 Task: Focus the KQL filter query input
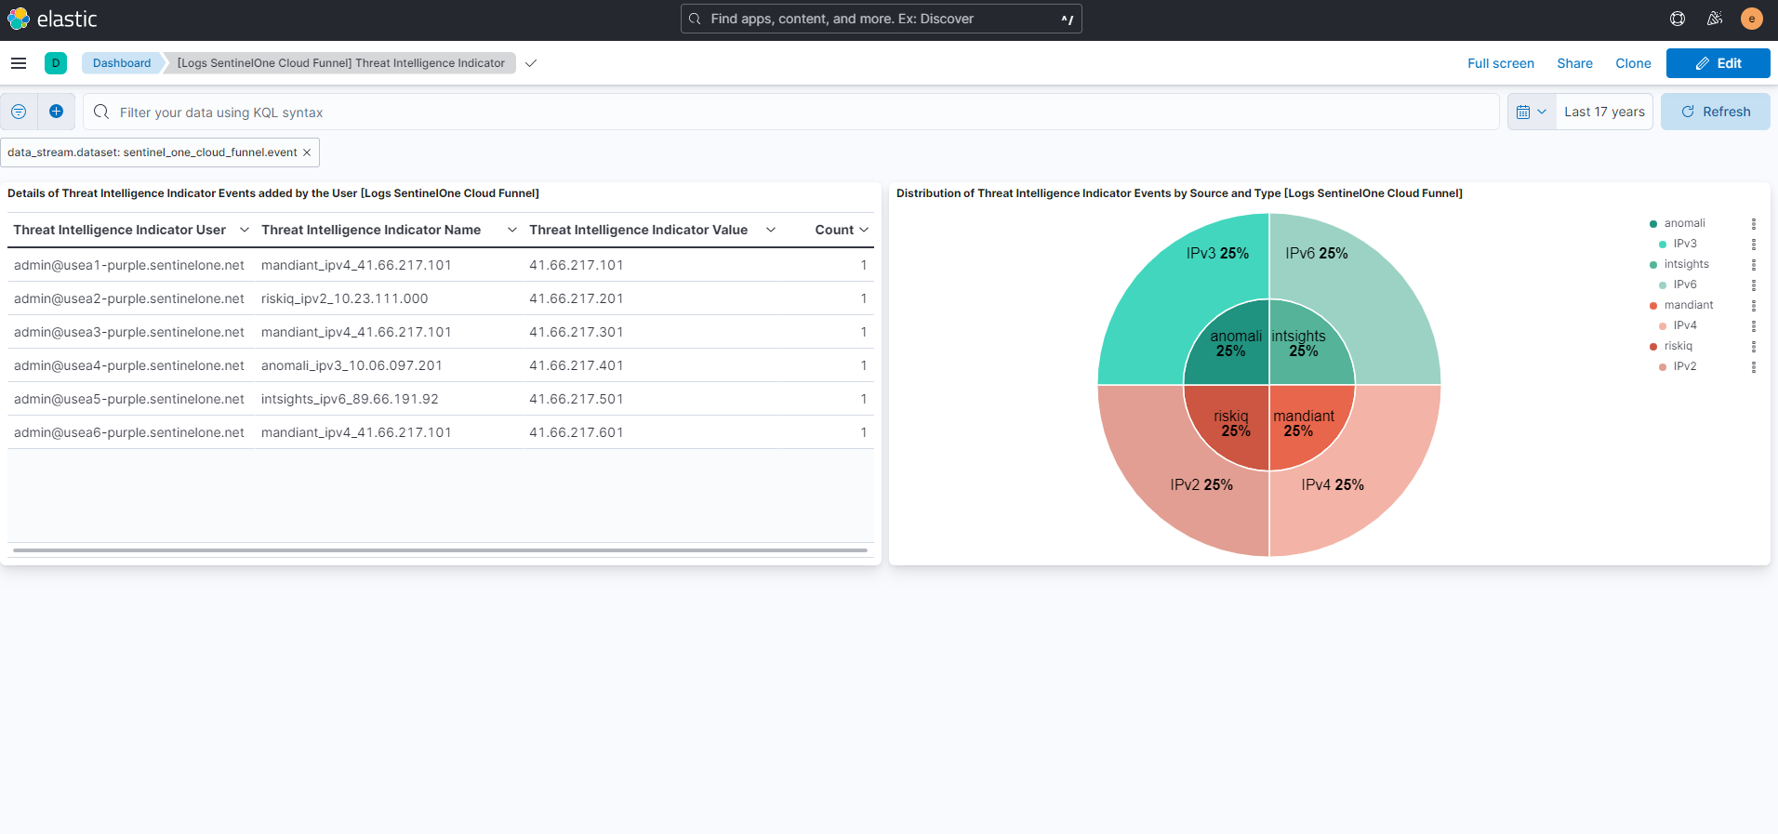(790, 112)
